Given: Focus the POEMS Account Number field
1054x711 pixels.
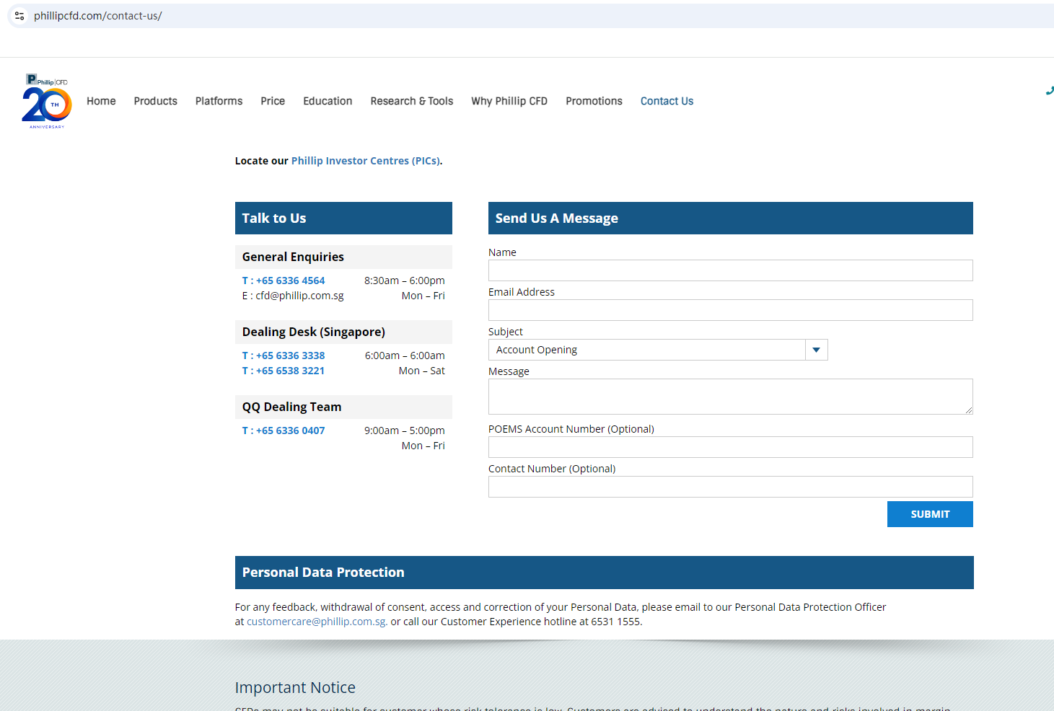Looking at the screenshot, I should point(730,447).
